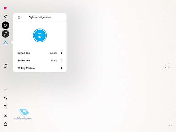The width and height of the screenshot is (176, 132).
Task: Disconnect stylus via the signal-x icon
Action: 20,17
